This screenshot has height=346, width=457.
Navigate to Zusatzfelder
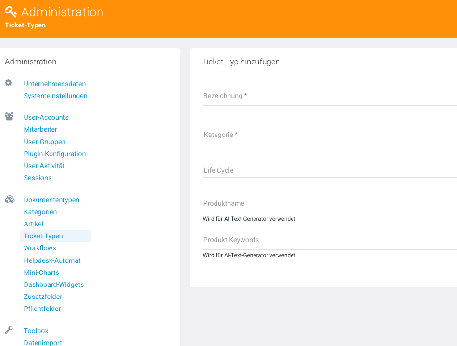coord(43,297)
